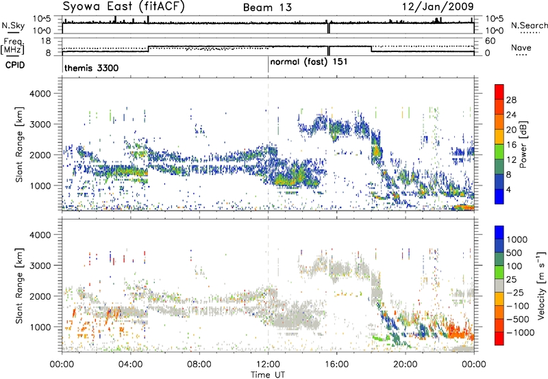Click the '-25' tick on the Velocity colorbar

pos(515,292)
